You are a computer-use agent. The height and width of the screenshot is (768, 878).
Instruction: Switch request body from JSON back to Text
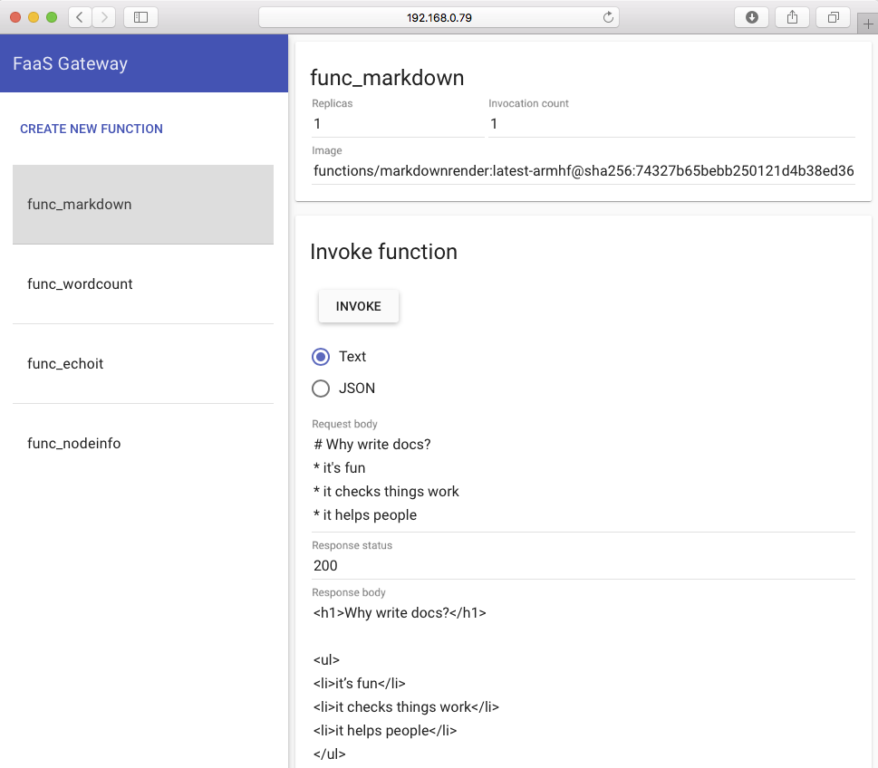pos(320,357)
